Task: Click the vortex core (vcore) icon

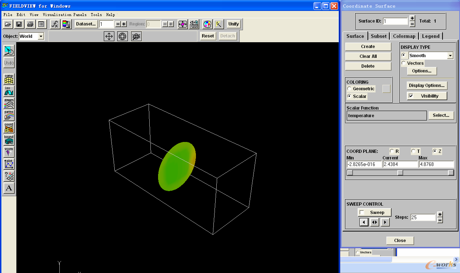Action: (9, 152)
